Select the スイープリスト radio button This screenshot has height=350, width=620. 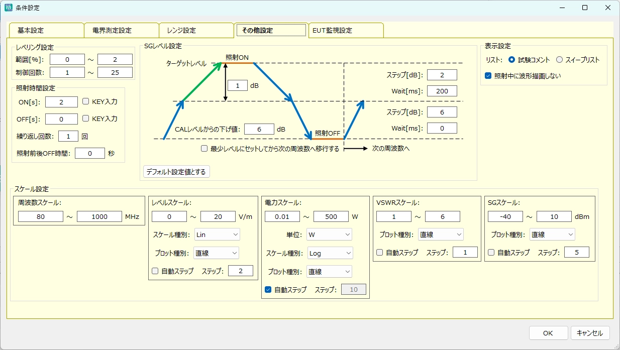[560, 60]
